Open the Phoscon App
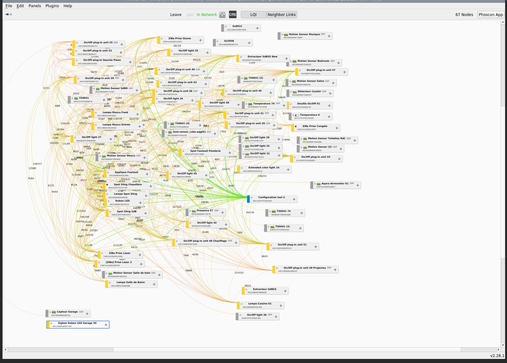Viewport: 507px width, 363px height. click(x=491, y=14)
